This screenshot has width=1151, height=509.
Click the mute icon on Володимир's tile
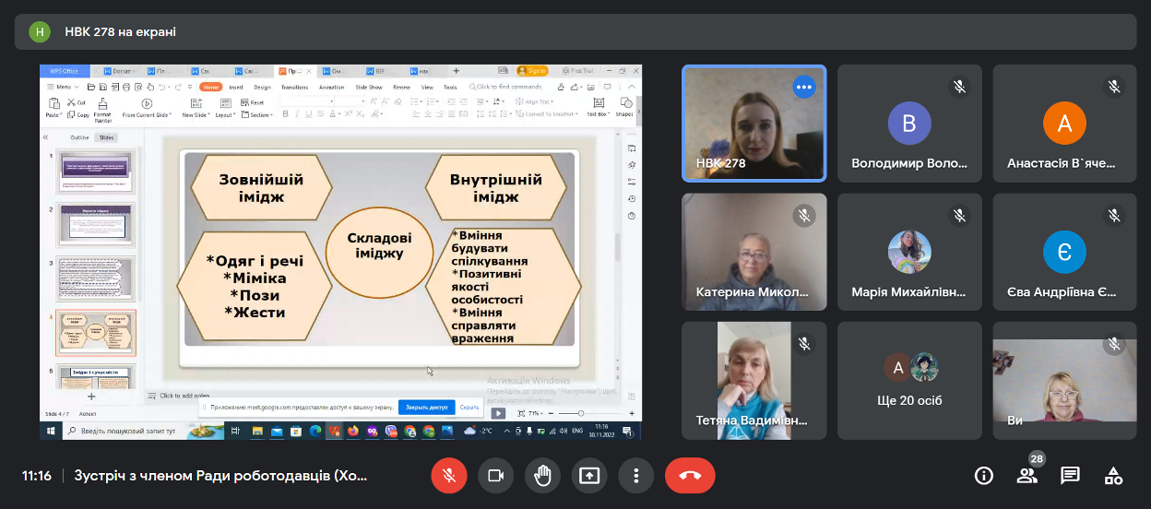point(960,87)
